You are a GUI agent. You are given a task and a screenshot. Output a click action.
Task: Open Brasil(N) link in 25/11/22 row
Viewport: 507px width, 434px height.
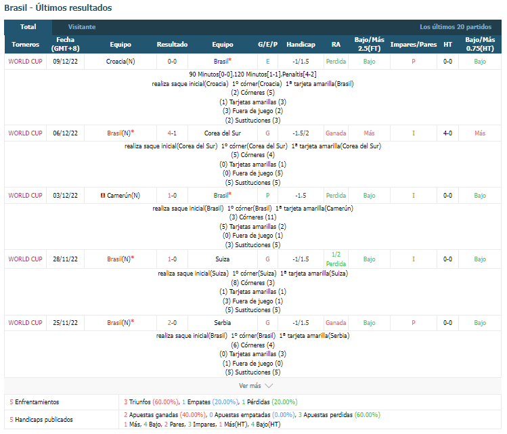coord(119,323)
